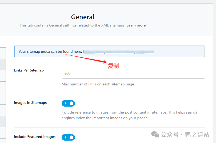Click the 'This tab contains General settings' description

73,25
